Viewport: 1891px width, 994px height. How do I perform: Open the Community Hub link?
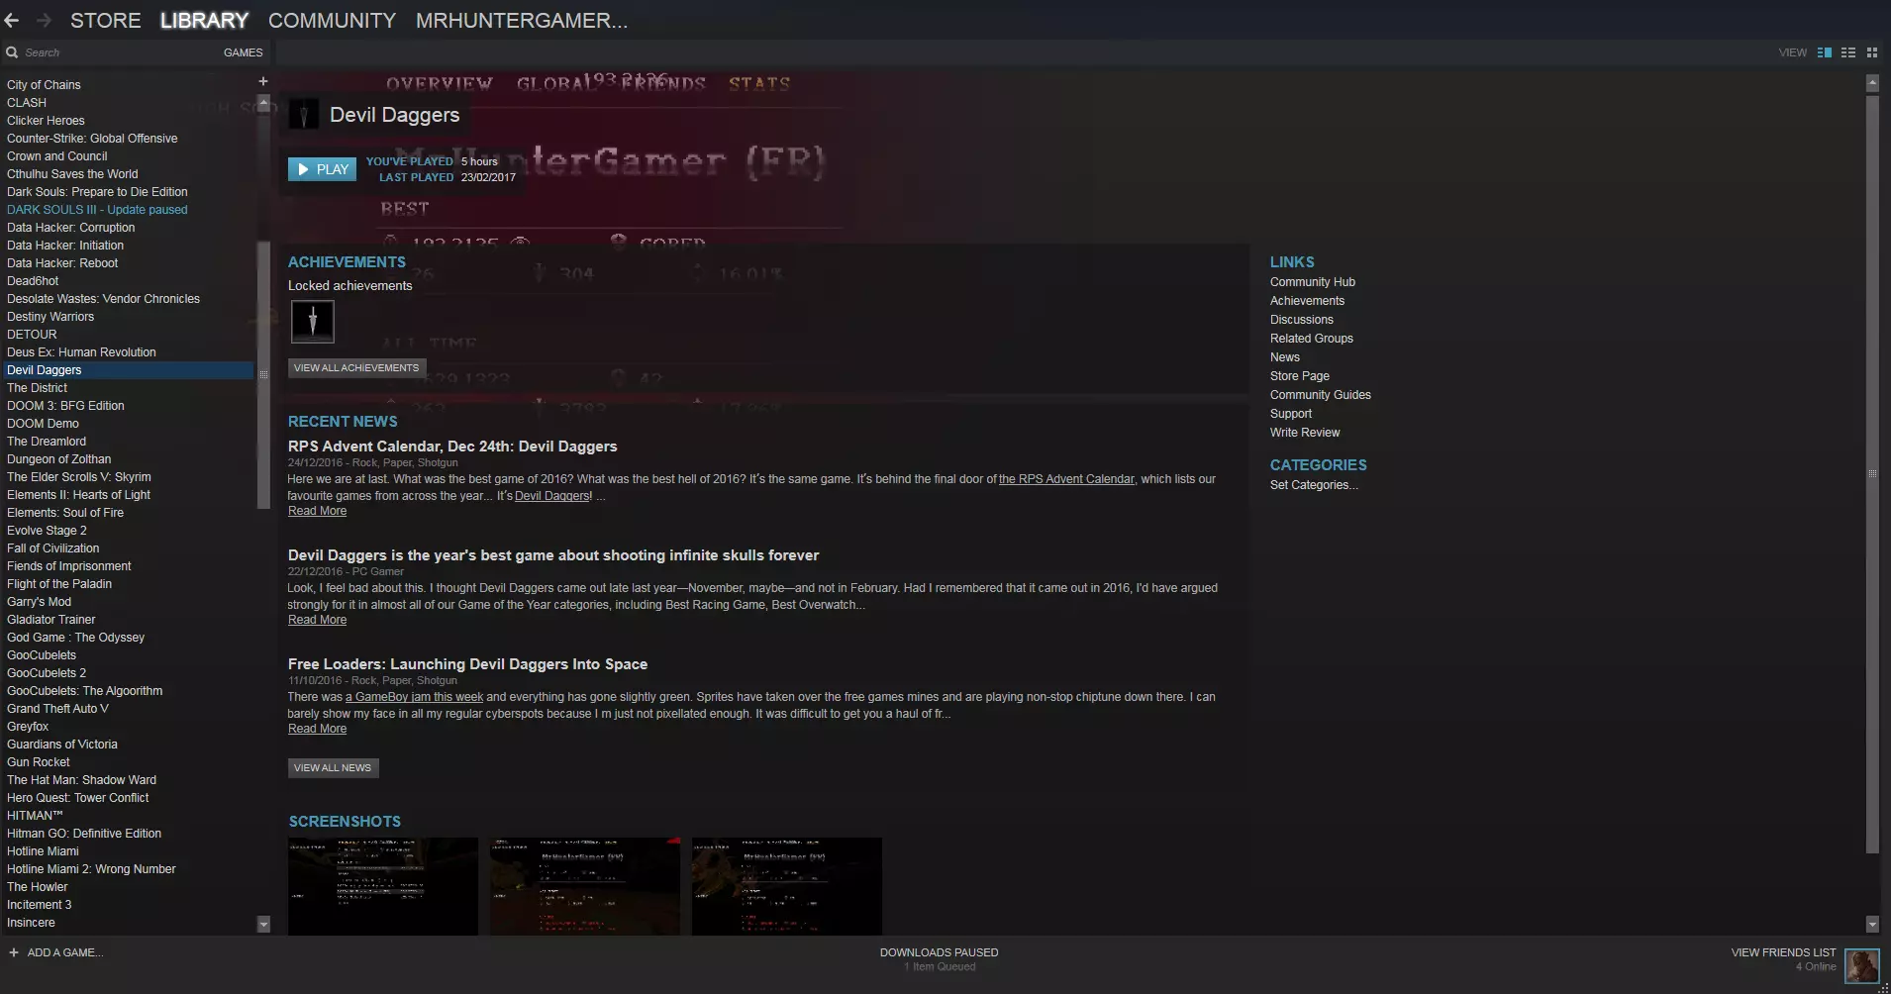click(1313, 282)
